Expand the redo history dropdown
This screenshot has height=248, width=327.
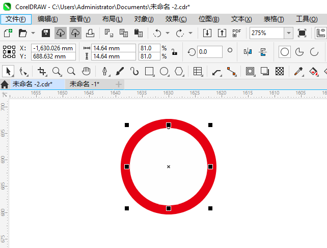click(x=190, y=33)
